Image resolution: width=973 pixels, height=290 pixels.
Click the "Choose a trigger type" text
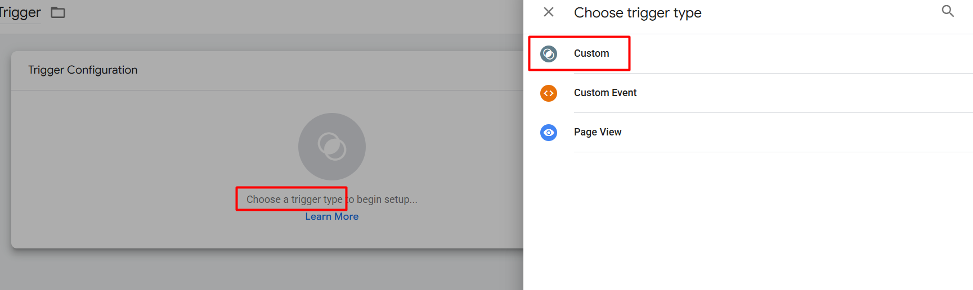294,200
